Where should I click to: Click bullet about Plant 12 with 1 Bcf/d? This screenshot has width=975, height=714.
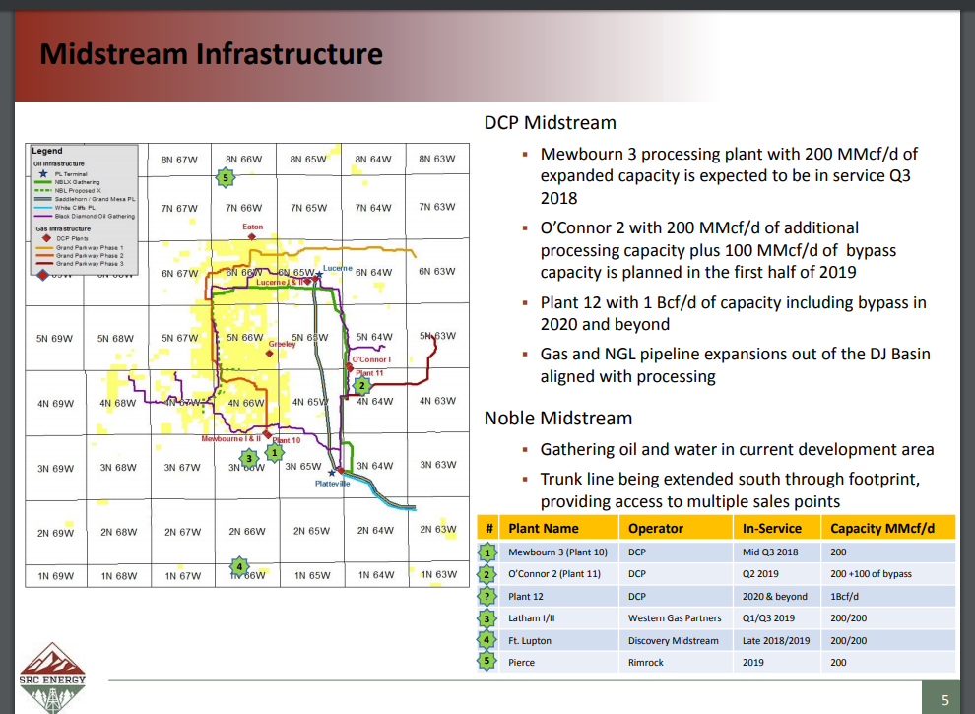pyautogui.click(x=733, y=313)
